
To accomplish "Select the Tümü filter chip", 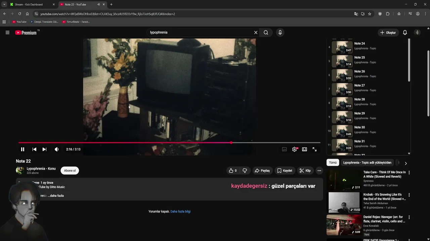I will click(333, 163).
